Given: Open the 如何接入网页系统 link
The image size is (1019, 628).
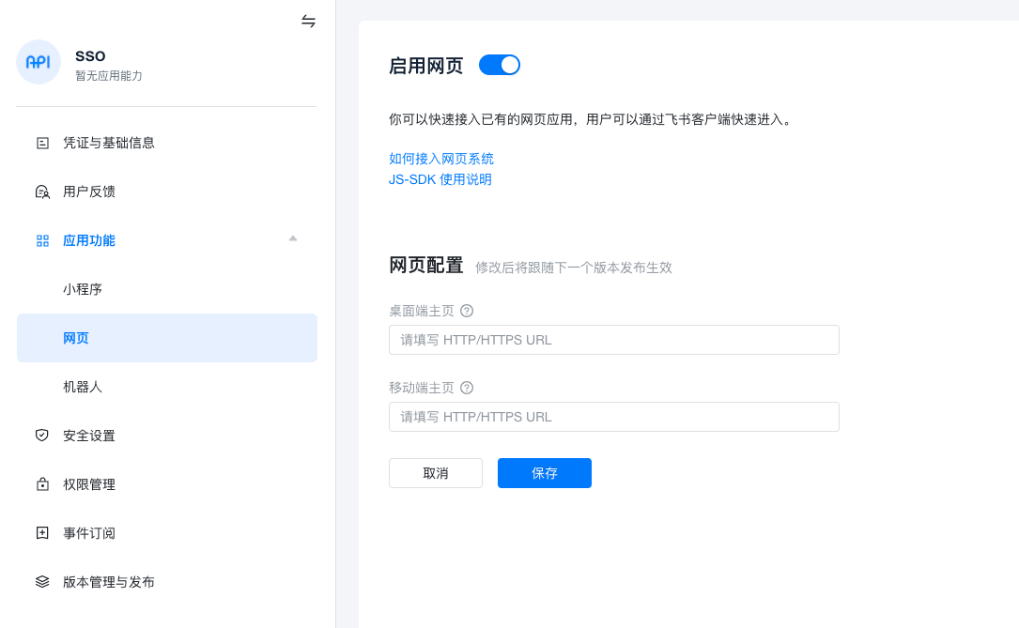Looking at the screenshot, I should tap(441, 159).
